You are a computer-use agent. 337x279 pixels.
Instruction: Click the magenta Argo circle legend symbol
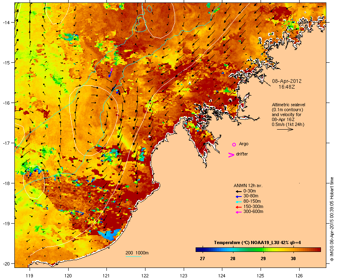[234, 145]
